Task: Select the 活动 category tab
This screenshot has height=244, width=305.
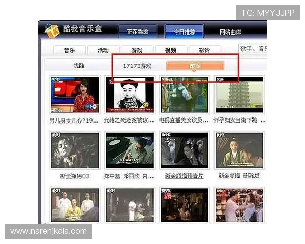Action: click(x=103, y=50)
